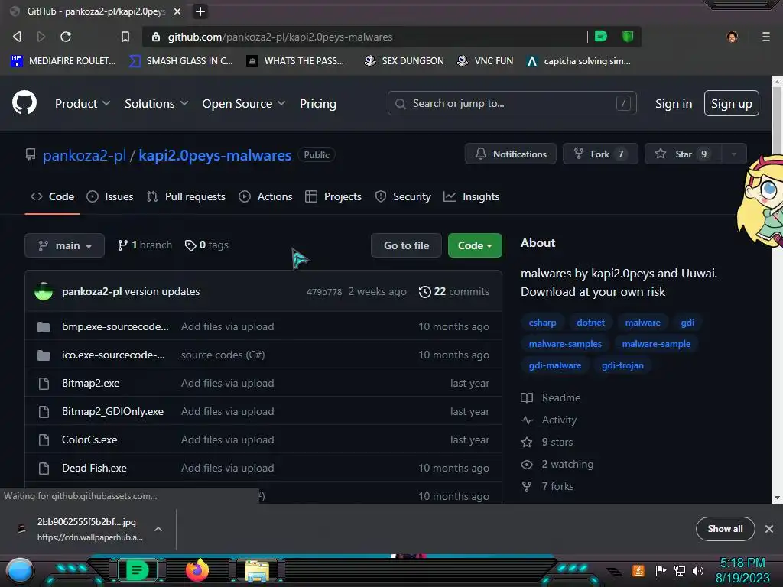The image size is (783, 587).
Task: View the Insights tab
Action: pos(471,196)
